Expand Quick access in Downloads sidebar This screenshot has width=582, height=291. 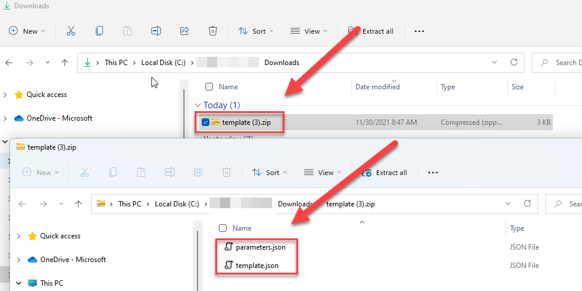coord(5,95)
